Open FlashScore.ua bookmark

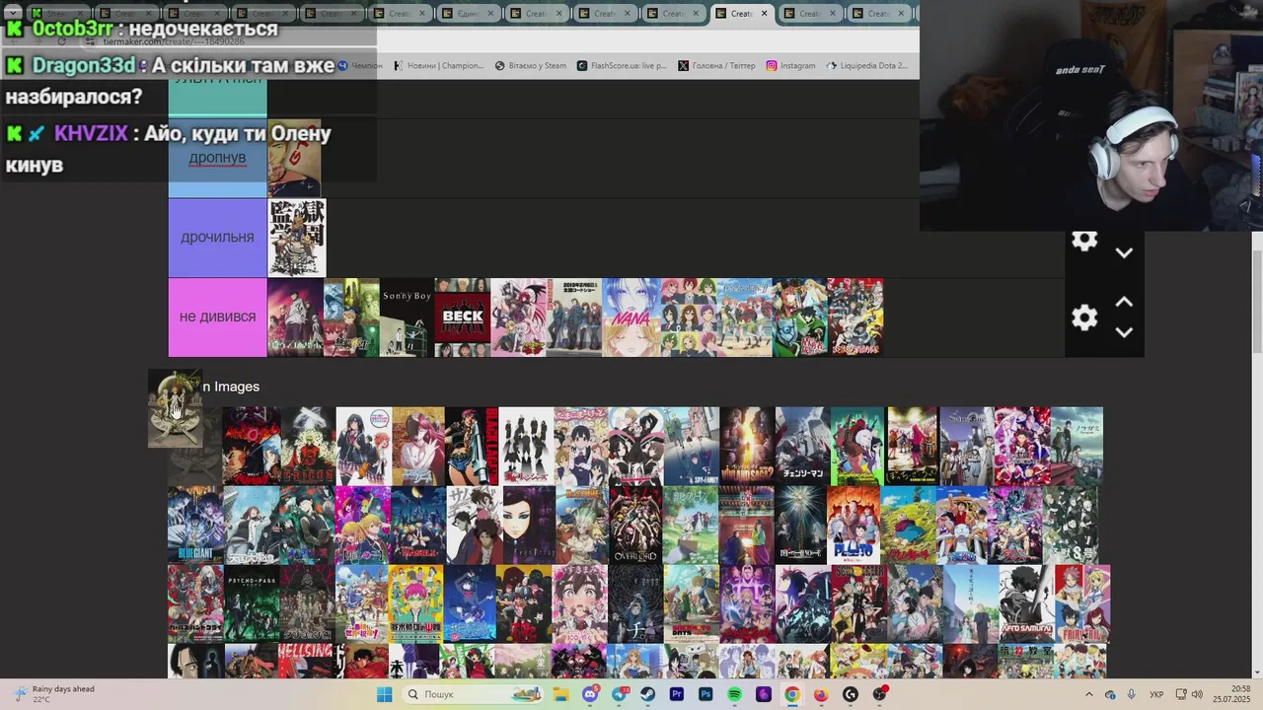click(x=622, y=66)
